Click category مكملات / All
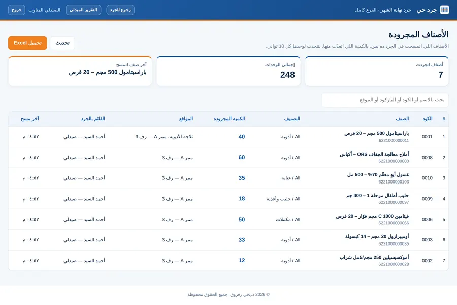The height and width of the screenshot is (305, 457). pos(288,220)
